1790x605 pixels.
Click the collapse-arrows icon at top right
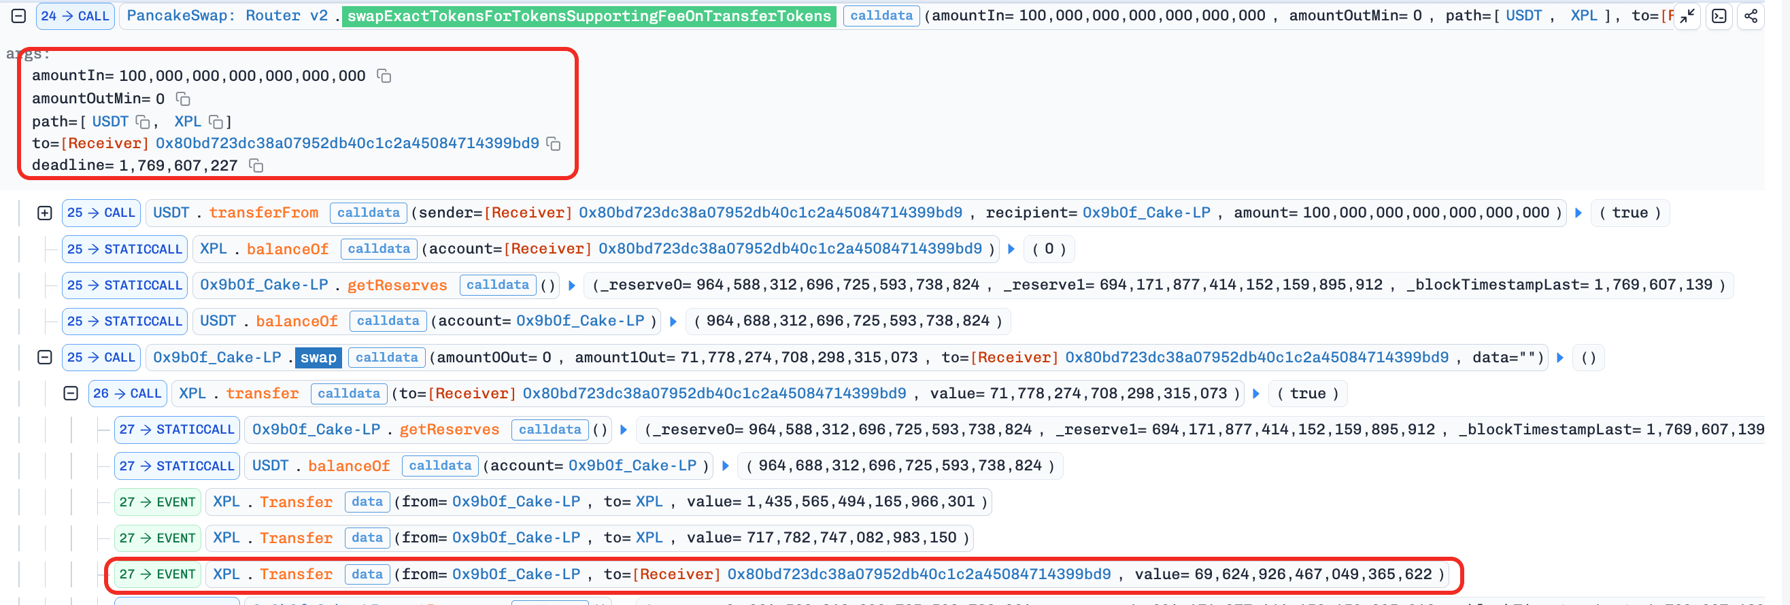click(1687, 16)
